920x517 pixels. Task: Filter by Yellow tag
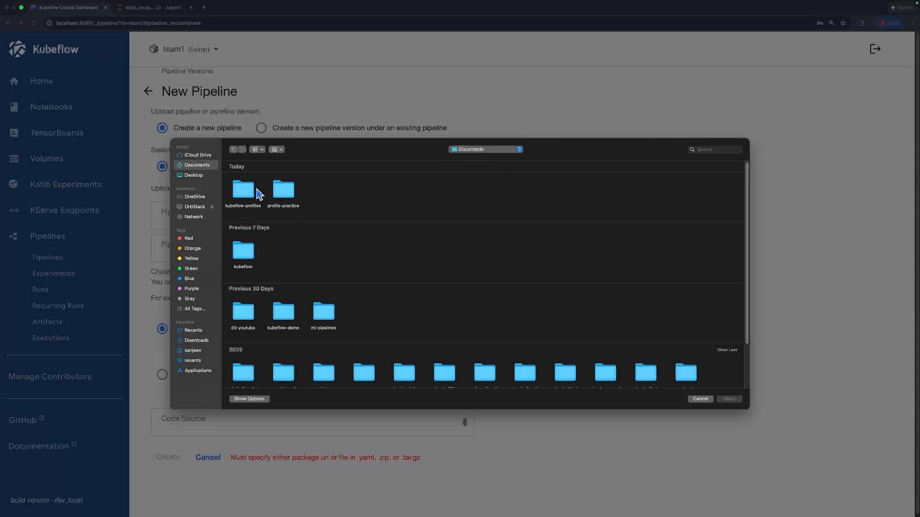pos(195,258)
